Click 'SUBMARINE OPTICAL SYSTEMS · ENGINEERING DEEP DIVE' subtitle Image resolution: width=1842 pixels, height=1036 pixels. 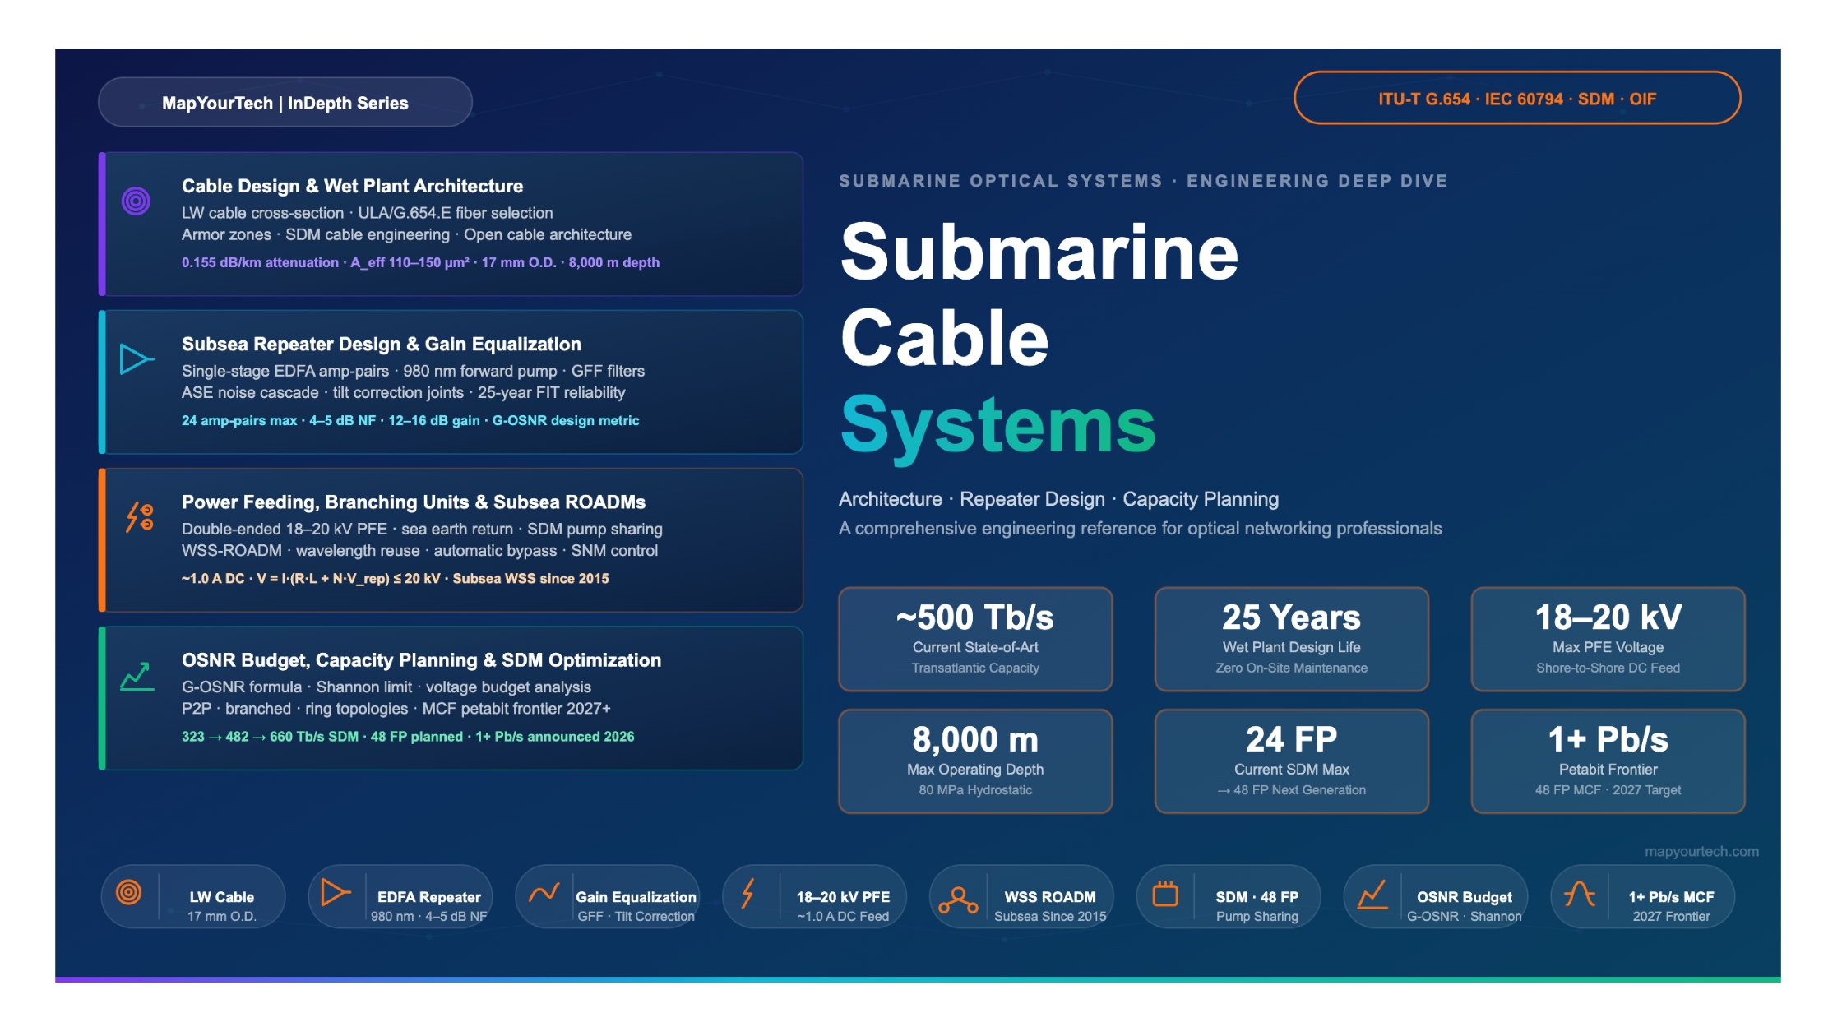1143,181
